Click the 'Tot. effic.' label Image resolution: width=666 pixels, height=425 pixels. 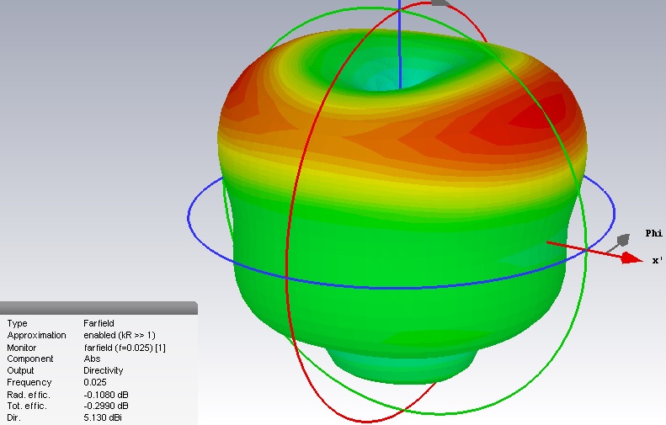[x=27, y=406]
